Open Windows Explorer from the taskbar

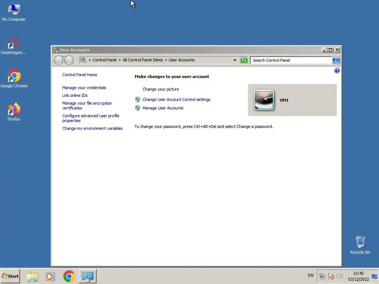(32, 276)
